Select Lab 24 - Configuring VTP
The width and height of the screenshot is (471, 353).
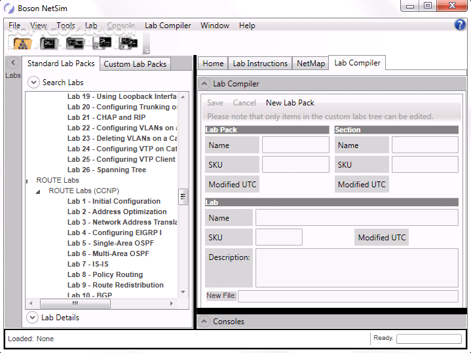[x=122, y=149]
